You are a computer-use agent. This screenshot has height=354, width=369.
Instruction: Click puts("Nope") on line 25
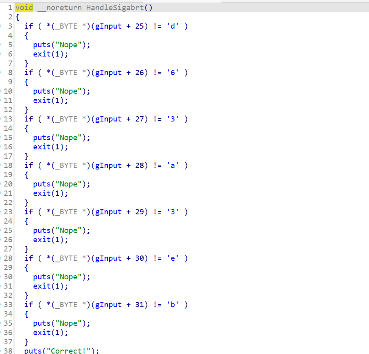(x=60, y=230)
